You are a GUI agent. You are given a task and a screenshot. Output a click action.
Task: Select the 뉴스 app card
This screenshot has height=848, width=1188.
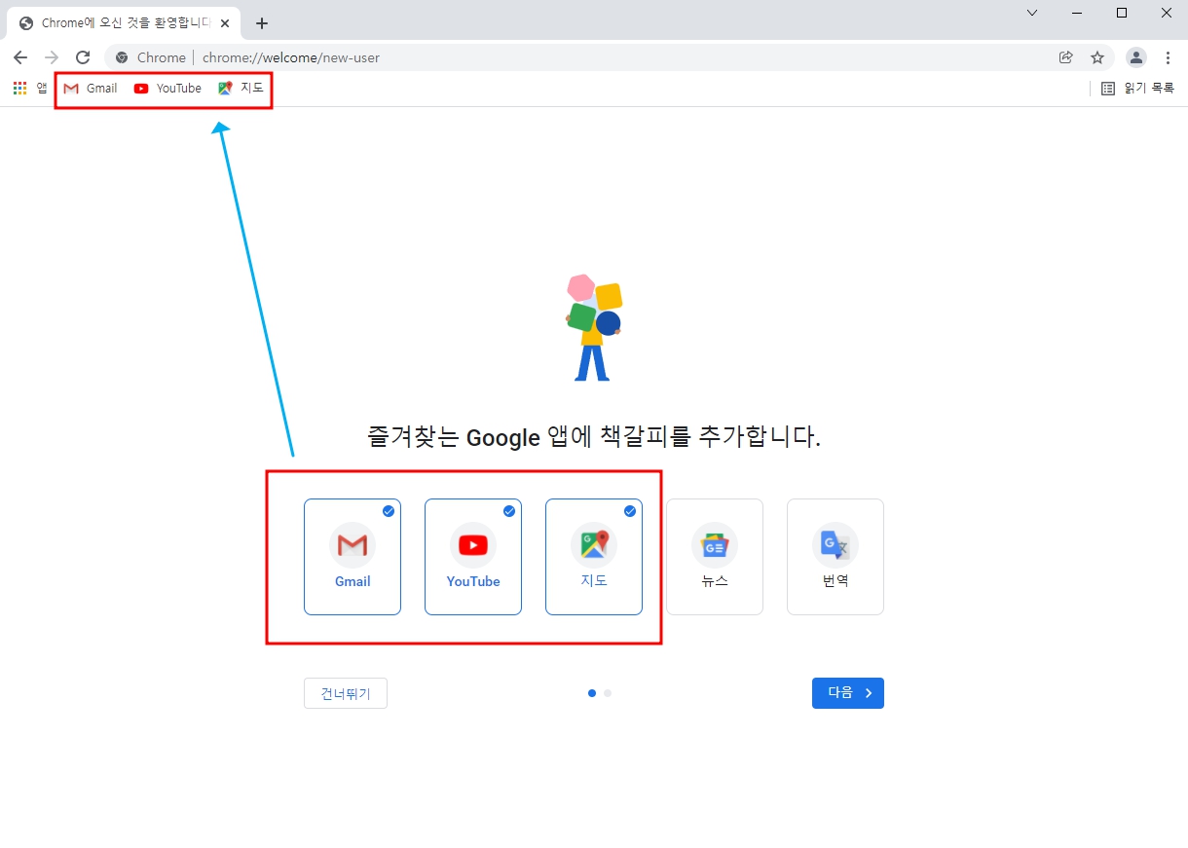click(x=715, y=557)
